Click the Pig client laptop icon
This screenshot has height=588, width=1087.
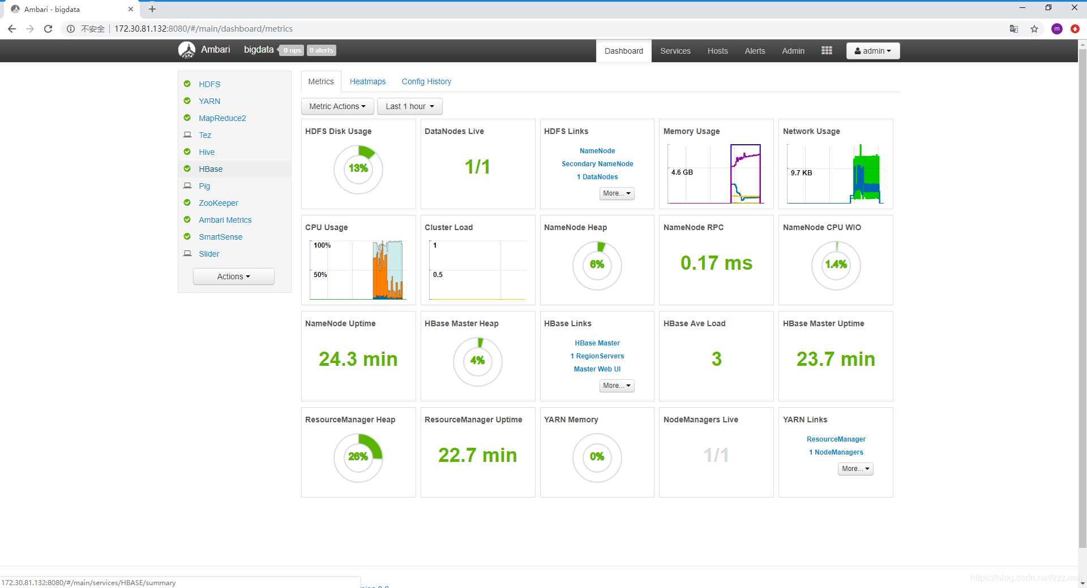pyautogui.click(x=187, y=185)
